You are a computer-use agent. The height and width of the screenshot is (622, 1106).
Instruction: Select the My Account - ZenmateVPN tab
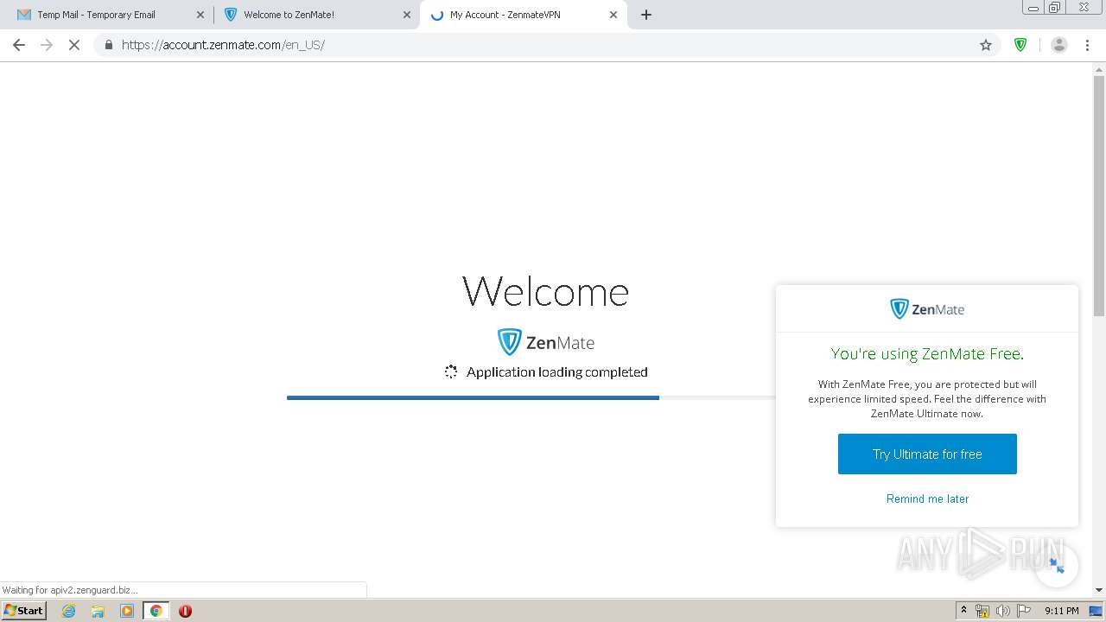point(523,15)
